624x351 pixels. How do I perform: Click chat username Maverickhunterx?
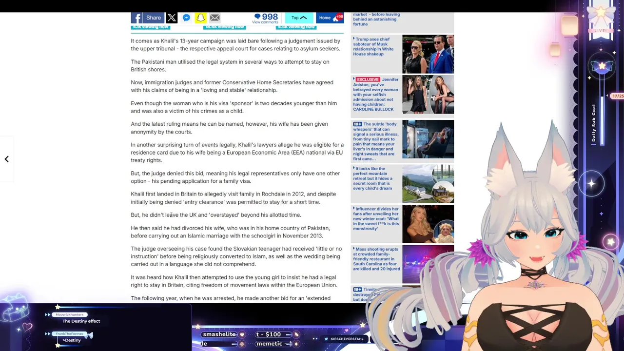tap(69, 314)
